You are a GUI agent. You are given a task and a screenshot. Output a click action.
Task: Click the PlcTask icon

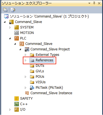32,88
